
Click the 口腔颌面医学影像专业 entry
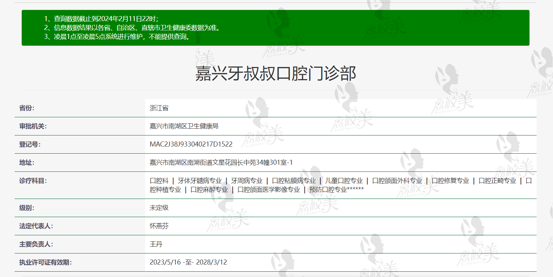(x=269, y=190)
